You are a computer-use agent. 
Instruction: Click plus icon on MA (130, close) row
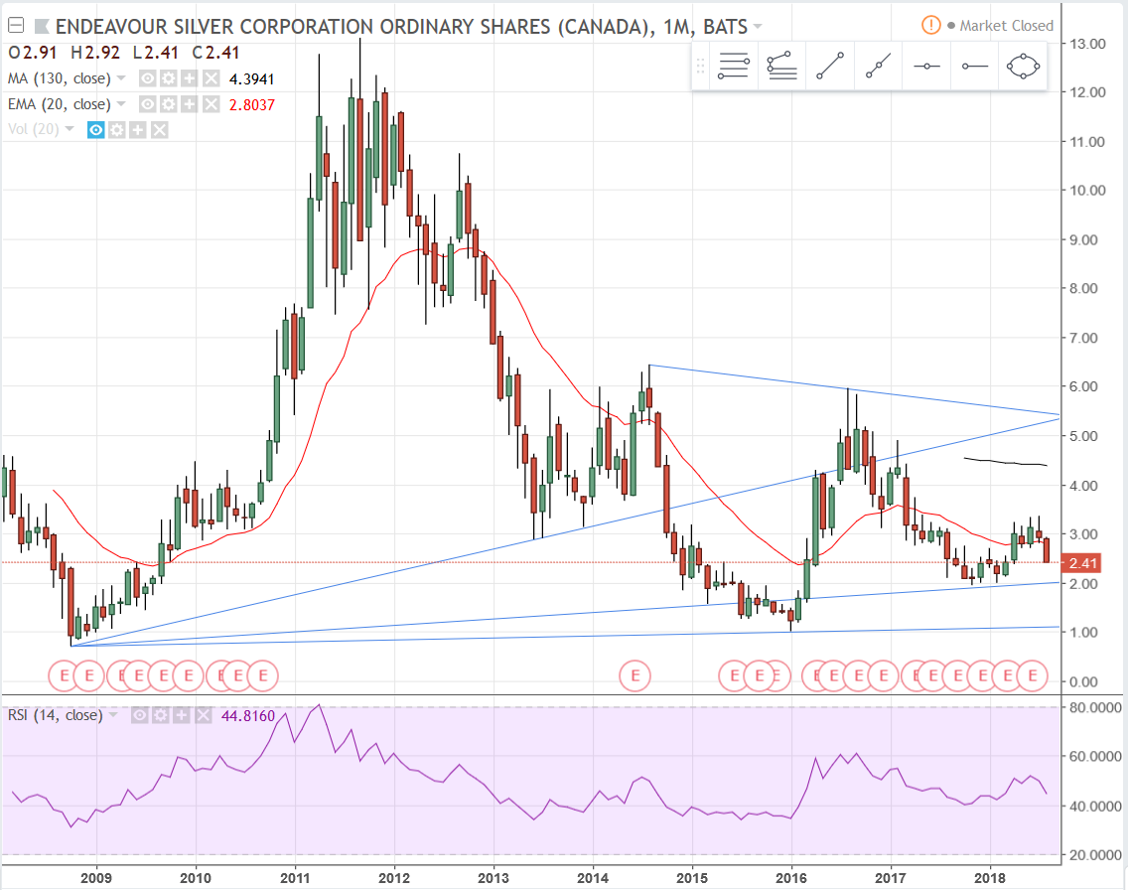point(190,78)
